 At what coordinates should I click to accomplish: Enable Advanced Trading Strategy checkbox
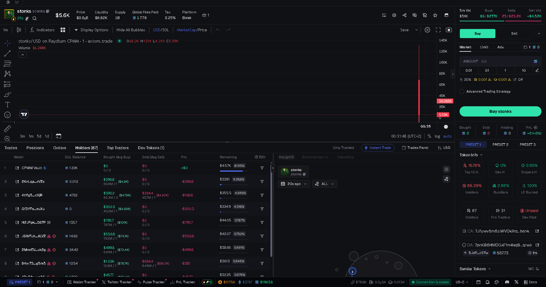click(x=462, y=91)
